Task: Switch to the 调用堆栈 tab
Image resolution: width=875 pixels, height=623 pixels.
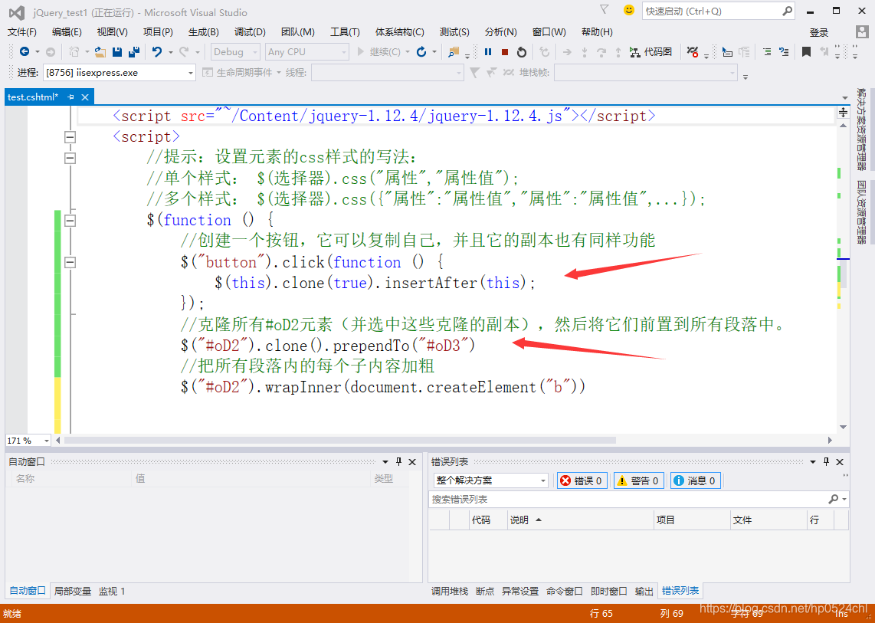Action: tap(450, 591)
